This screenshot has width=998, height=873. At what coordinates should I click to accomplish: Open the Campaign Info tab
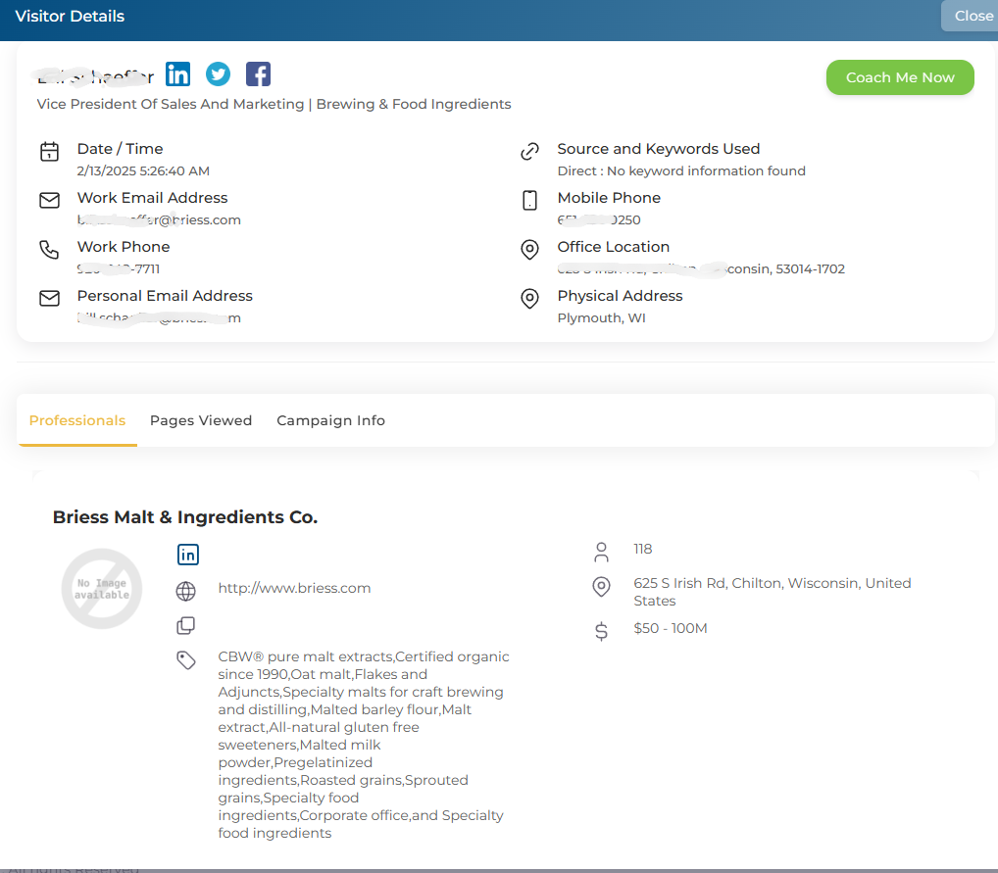[331, 420]
